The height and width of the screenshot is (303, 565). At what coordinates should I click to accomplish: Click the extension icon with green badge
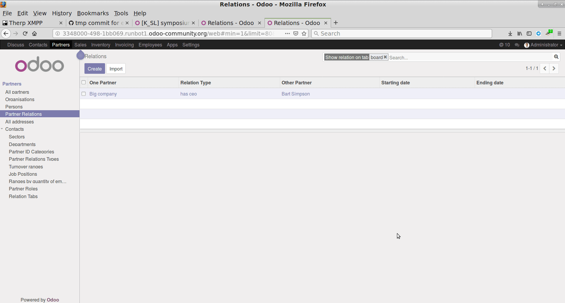point(549,33)
